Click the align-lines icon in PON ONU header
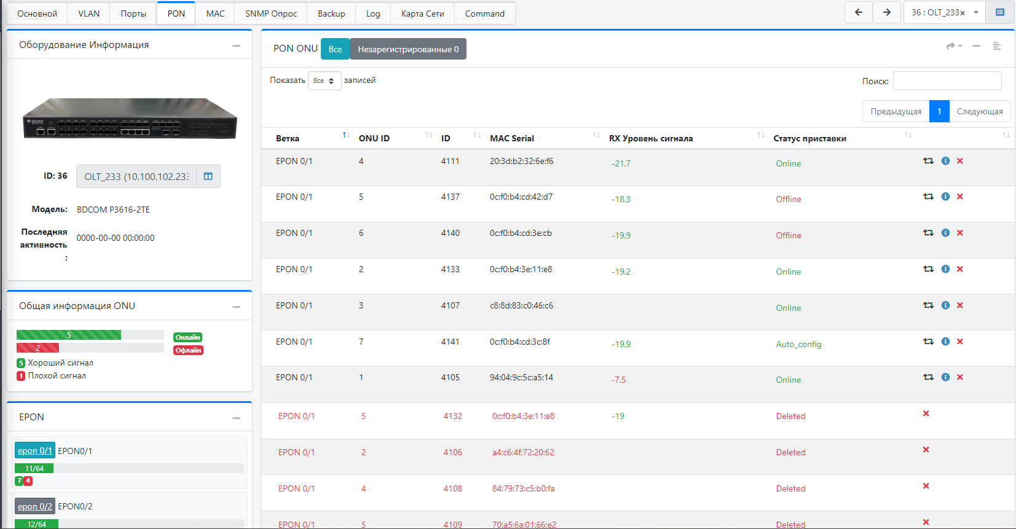1016x529 pixels. (997, 46)
